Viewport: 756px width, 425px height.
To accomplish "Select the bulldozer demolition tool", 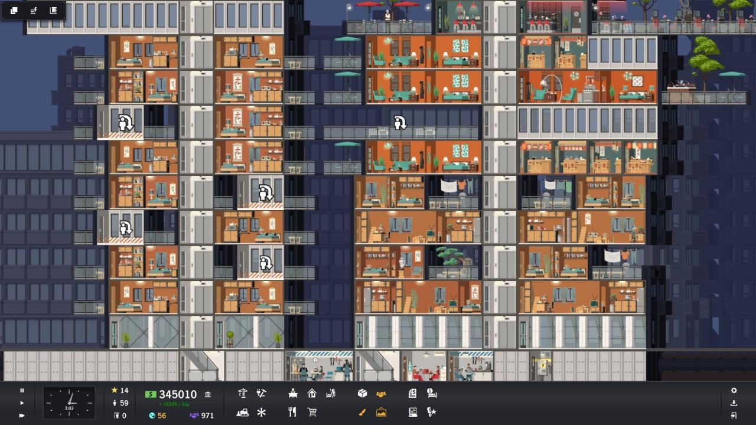I will coord(243,412).
